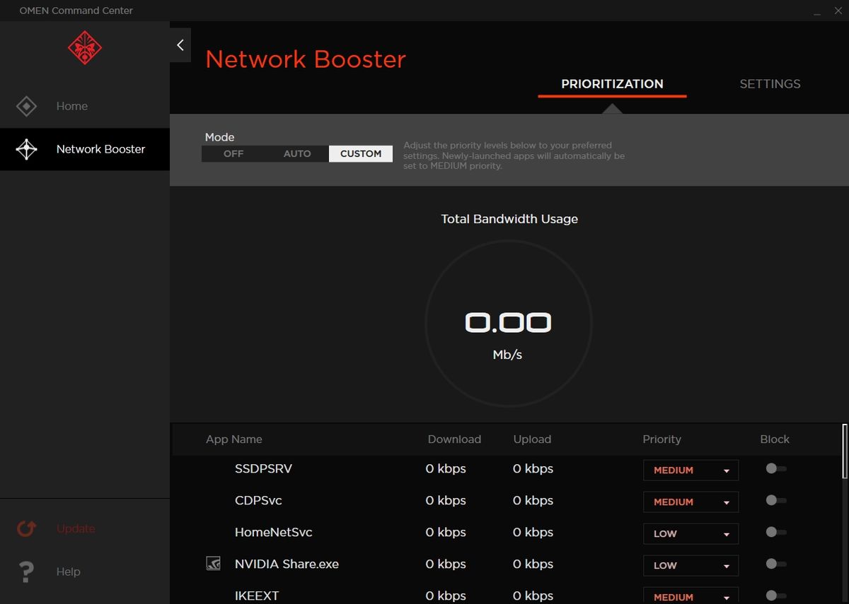Open the priority dropdown for CDPSvc
This screenshot has width=849, height=604.
pos(690,502)
